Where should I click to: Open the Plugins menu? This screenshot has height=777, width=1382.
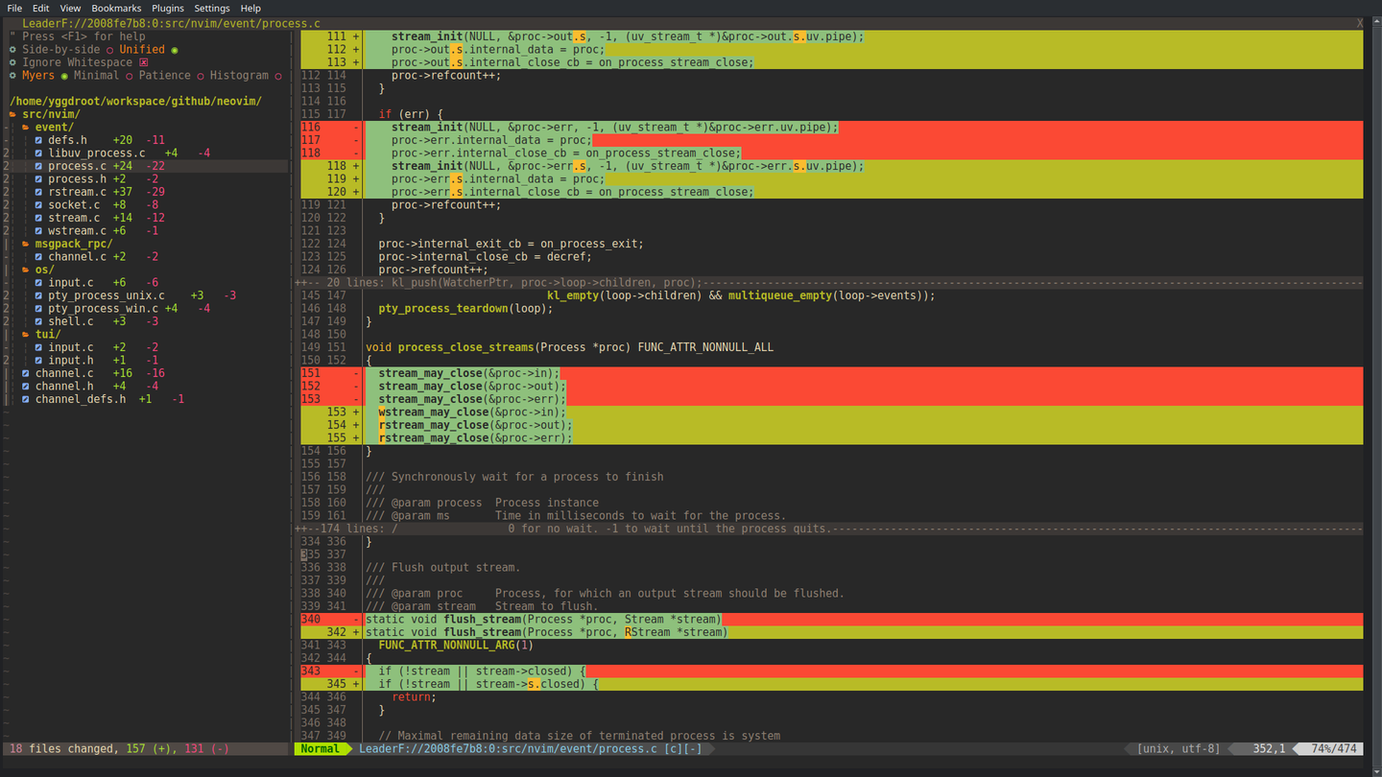[x=168, y=8]
